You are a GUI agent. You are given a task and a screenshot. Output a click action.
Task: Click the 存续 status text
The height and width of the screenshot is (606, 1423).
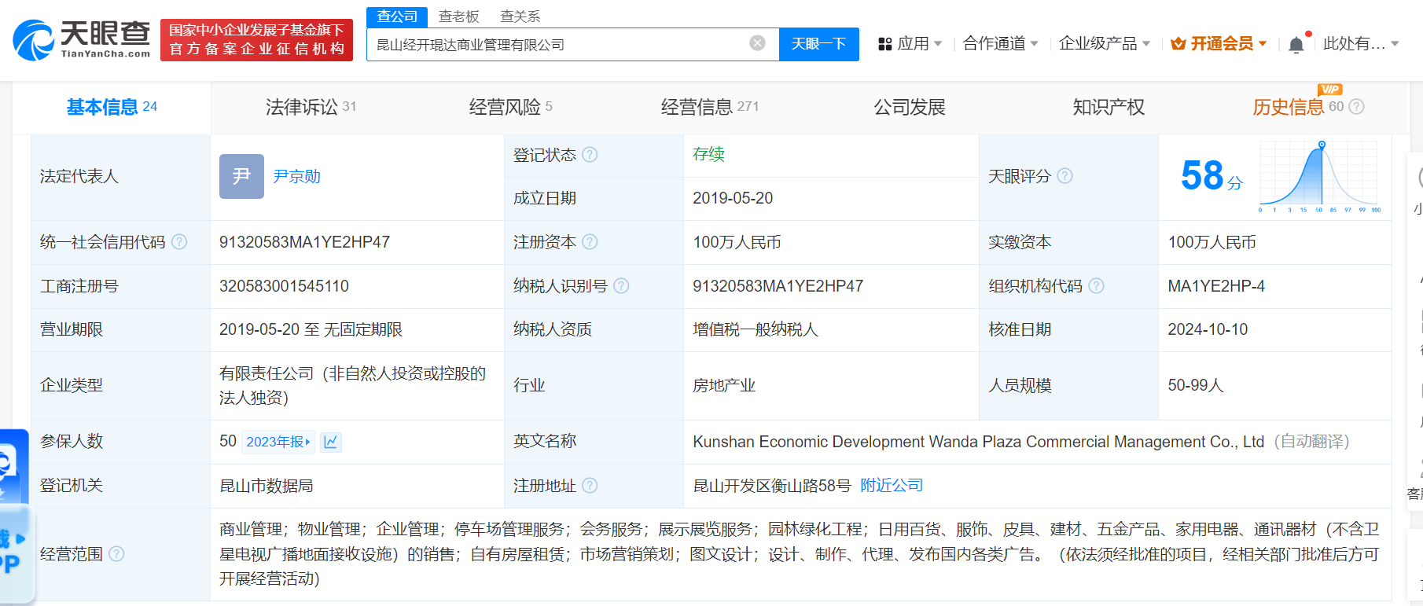click(x=708, y=154)
